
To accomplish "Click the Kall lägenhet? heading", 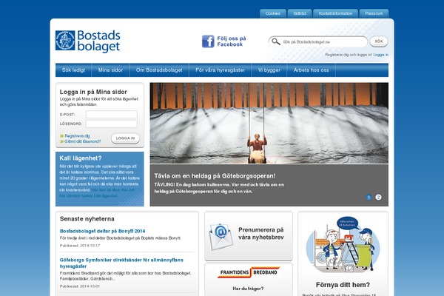I will (x=81, y=158).
